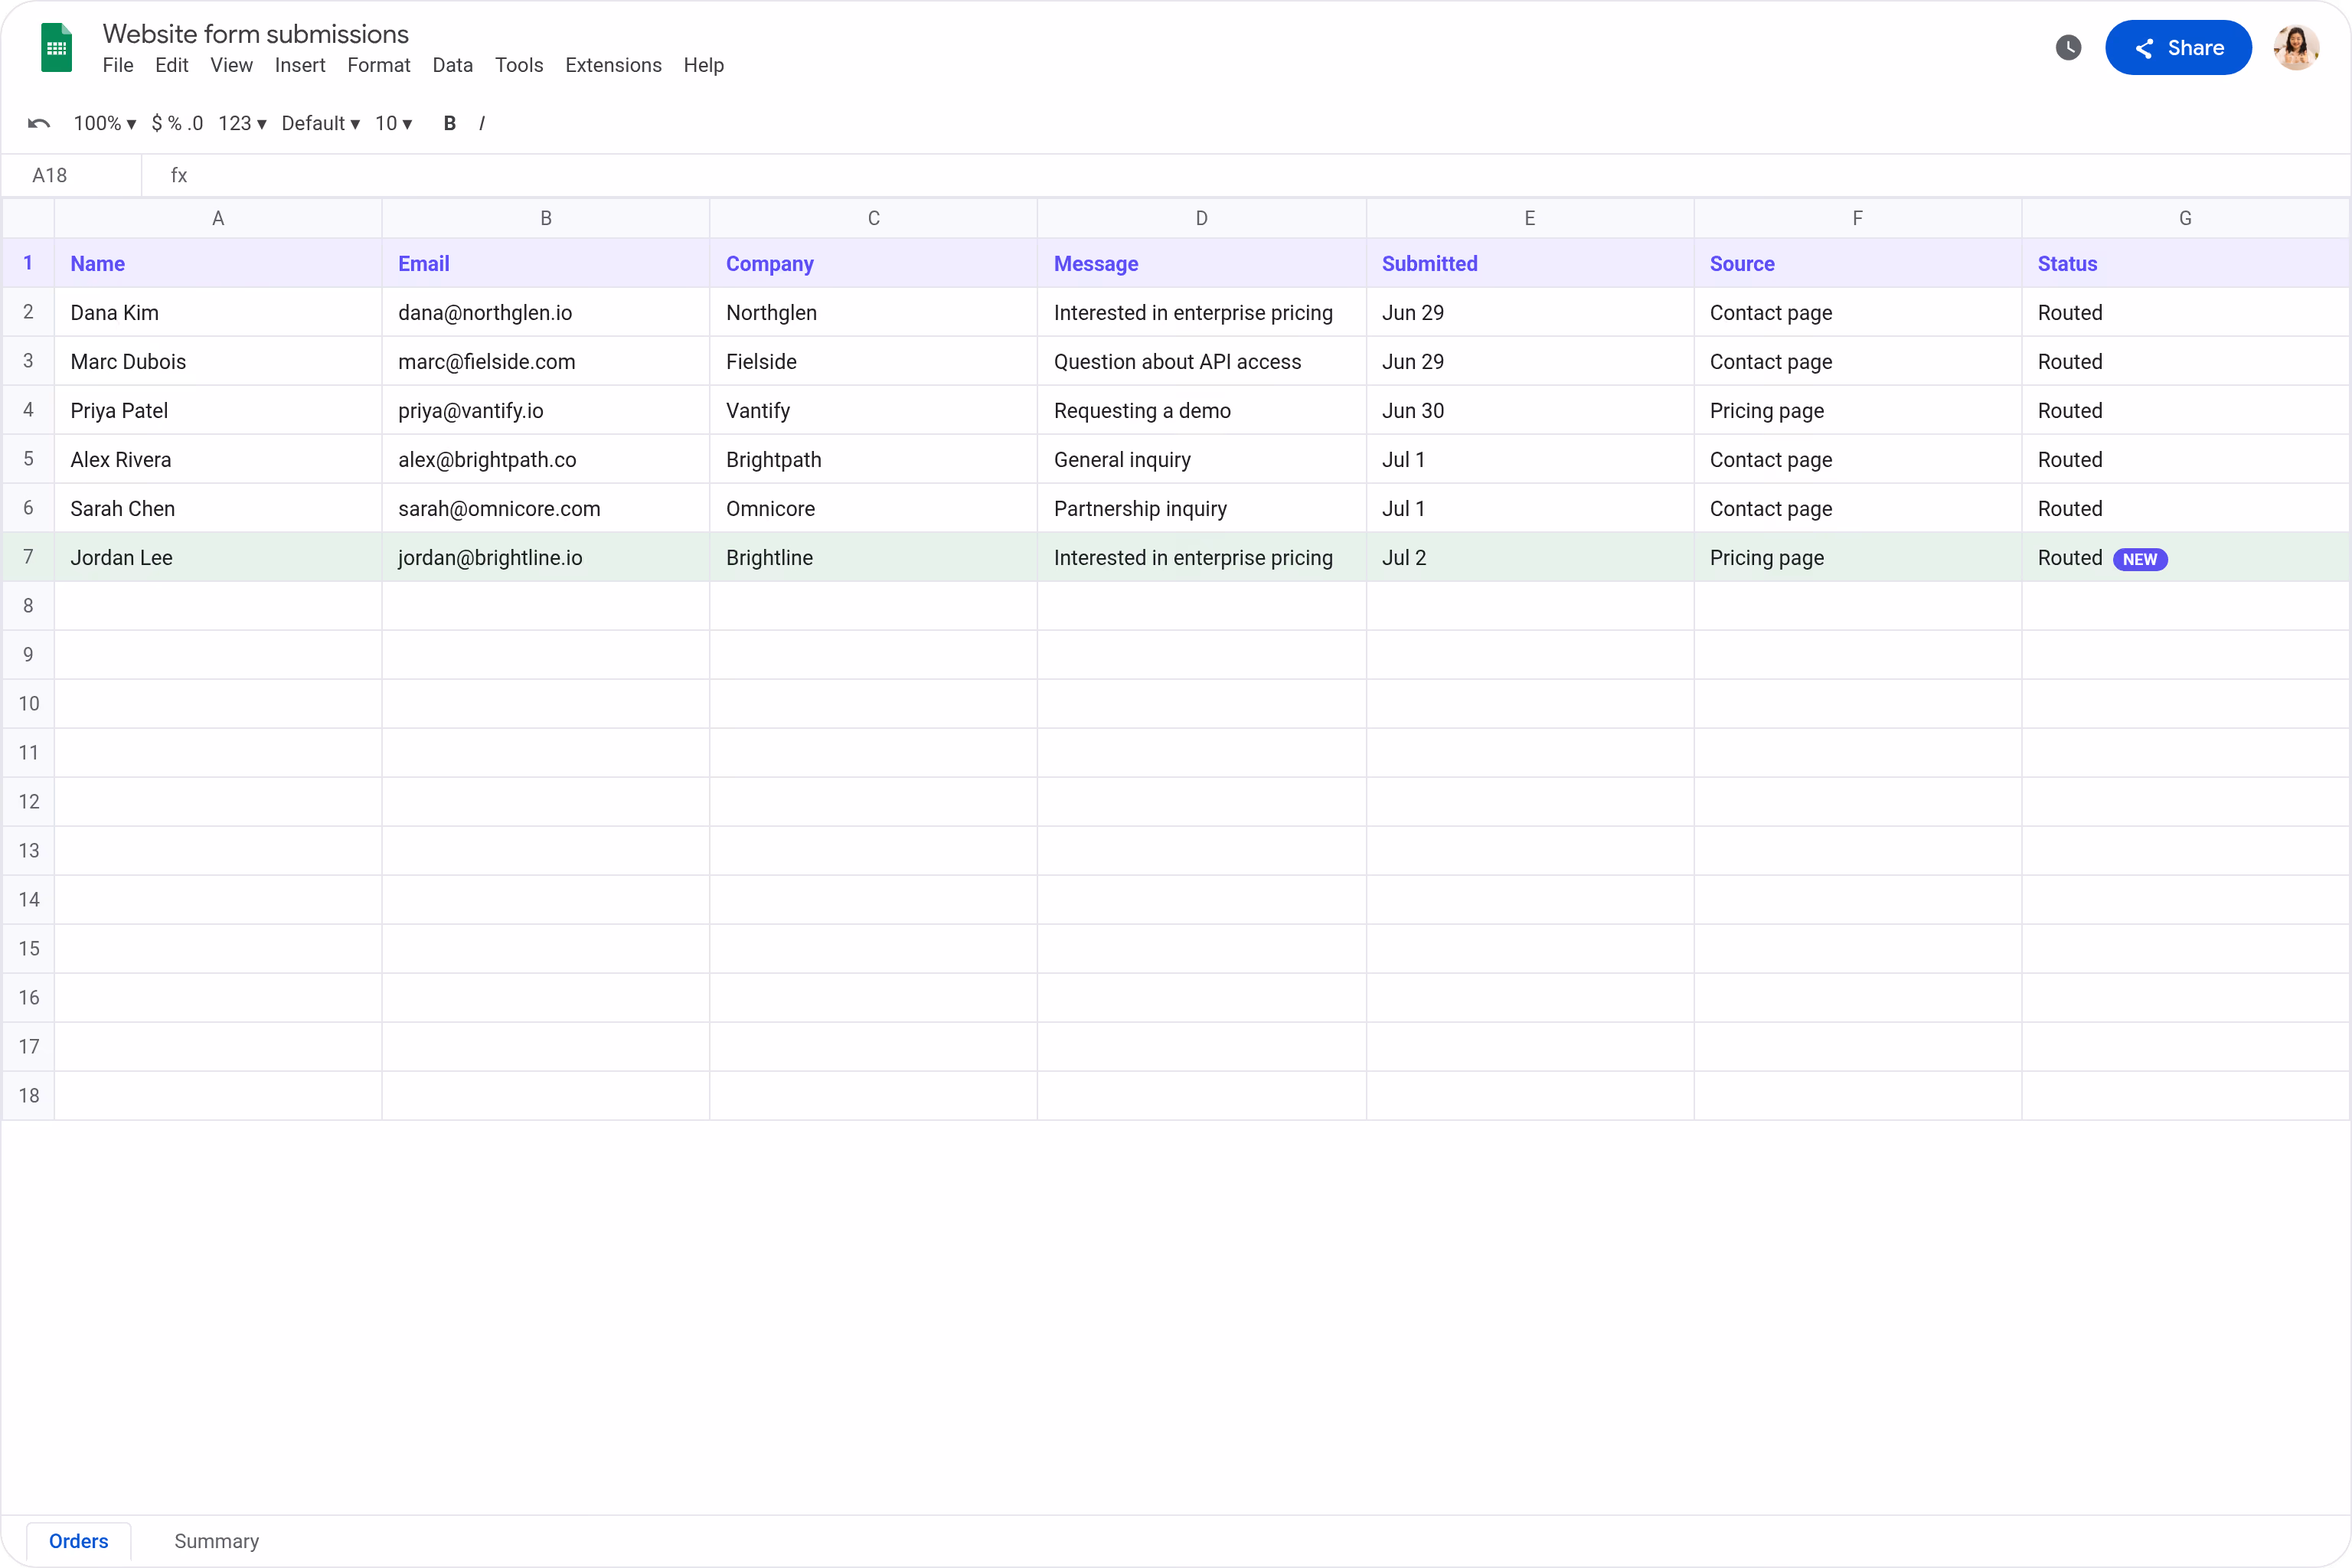Select Dana Kim's Routed status cell
This screenshot has height=1568, width=2352.
coord(2186,312)
